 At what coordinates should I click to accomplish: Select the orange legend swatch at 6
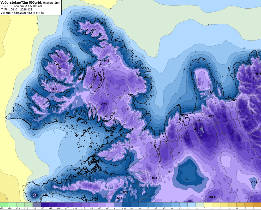(257, 205)
